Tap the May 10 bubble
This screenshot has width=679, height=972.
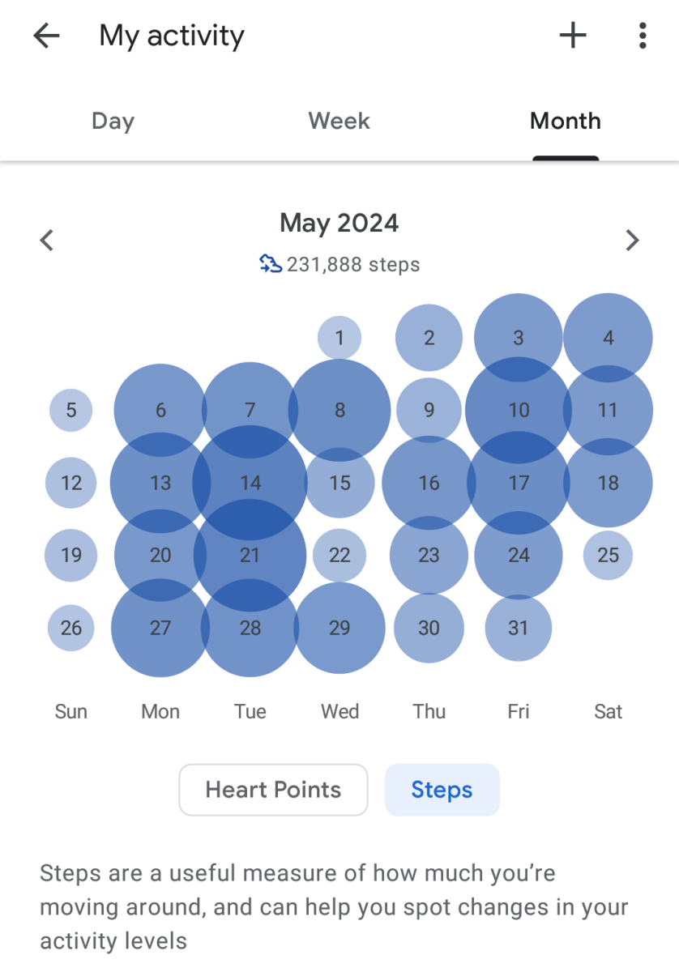[519, 411]
